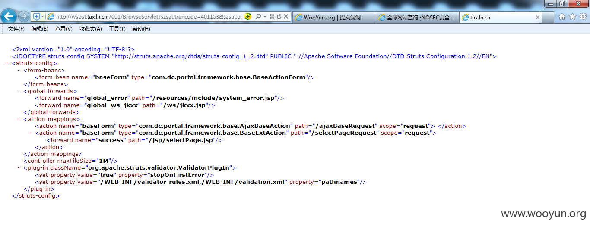Open the shield icon's dropdown arrow
Viewport: 590px width, 226px height.
point(43,17)
